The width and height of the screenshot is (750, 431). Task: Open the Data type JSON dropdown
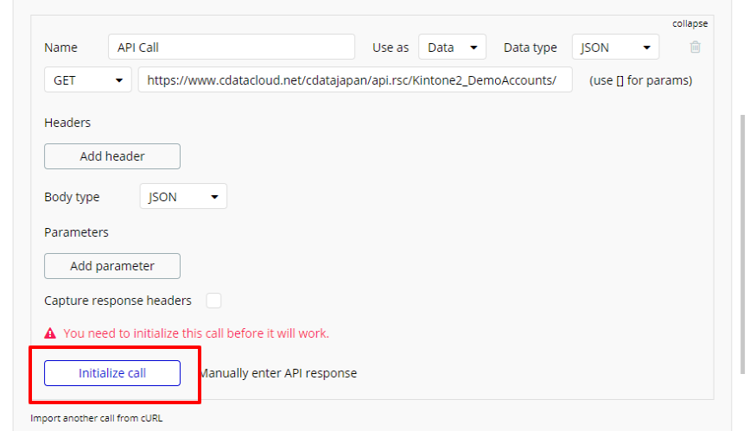coord(615,47)
